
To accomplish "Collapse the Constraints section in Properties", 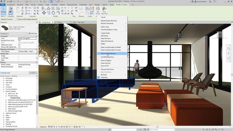I will [37, 36].
